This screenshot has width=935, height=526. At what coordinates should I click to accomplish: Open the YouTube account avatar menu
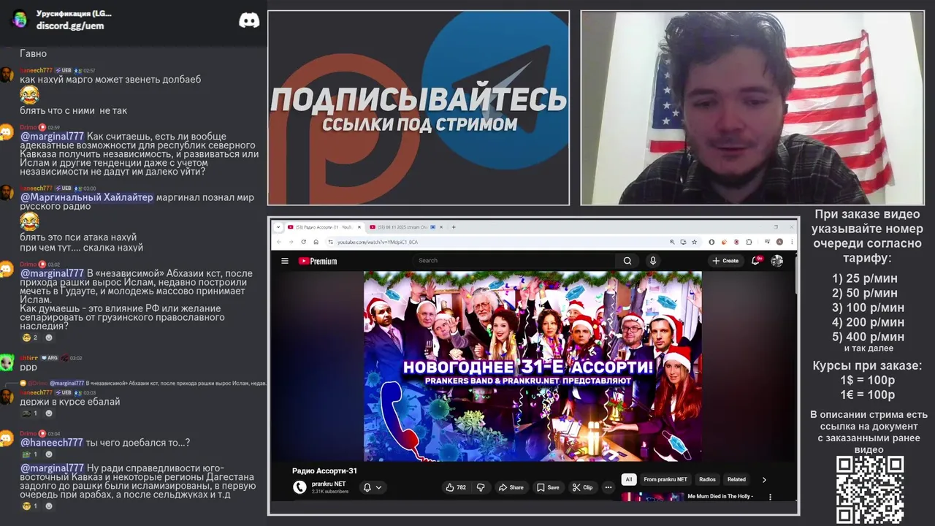click(777, 261)
